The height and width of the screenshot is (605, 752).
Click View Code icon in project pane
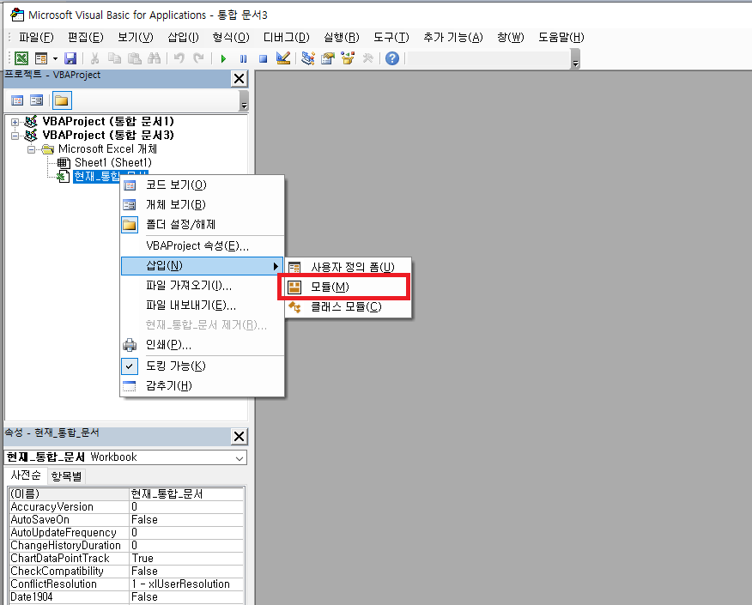[x=17, y=100]
